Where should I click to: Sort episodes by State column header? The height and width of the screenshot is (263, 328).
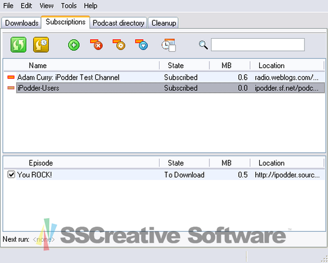[x=184, y=163]
